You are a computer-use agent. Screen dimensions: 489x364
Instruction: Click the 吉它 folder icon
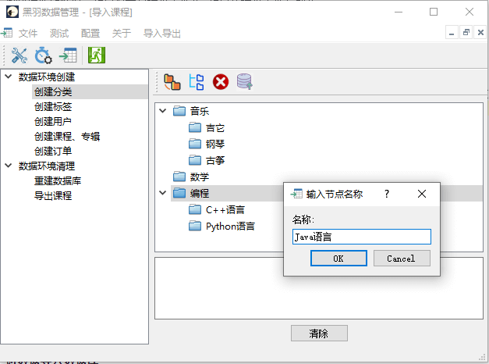[x=195, y=127]
